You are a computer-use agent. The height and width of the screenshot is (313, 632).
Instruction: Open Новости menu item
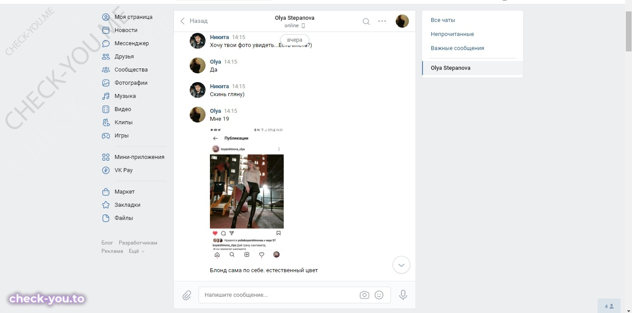tap(126, 30)
